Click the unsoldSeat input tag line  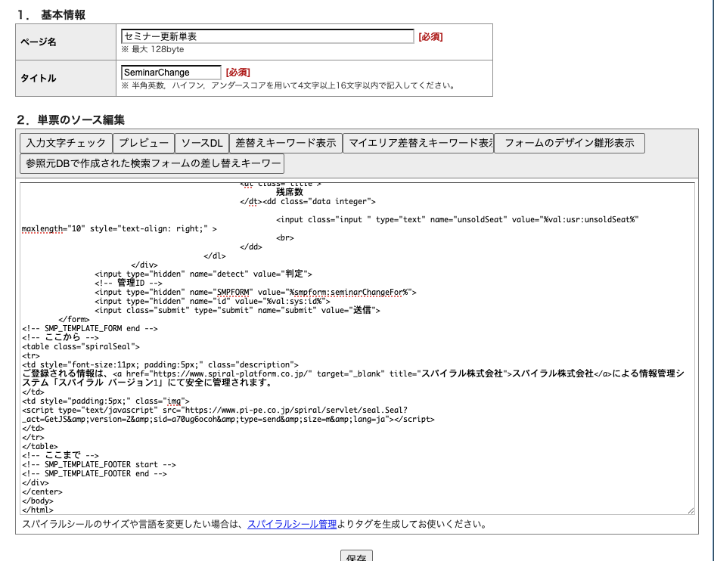click(458, 219)
